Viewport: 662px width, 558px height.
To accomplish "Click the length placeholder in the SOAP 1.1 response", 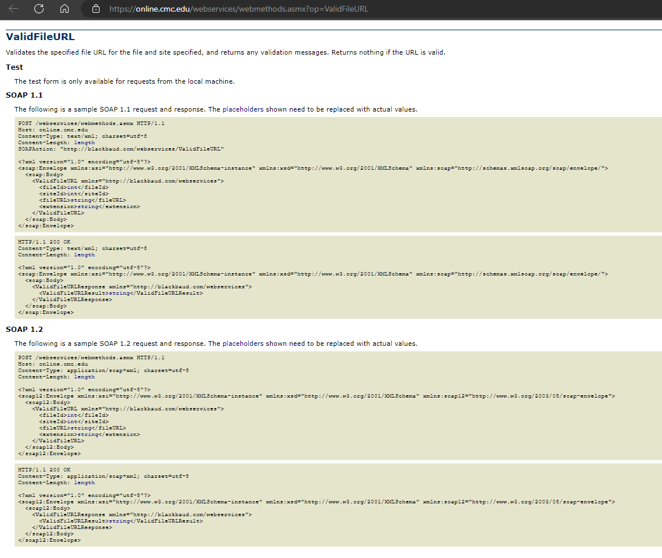I will click(84, 255).
